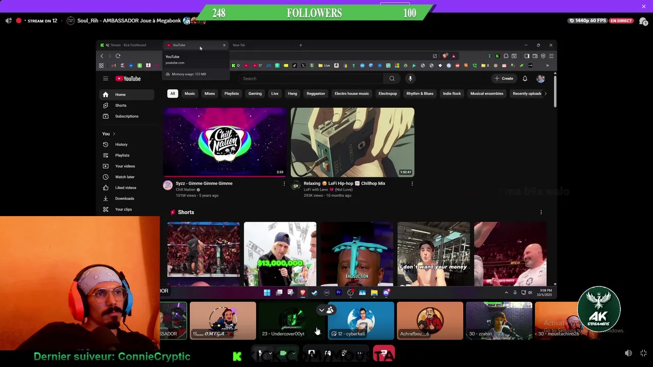Viewport: 653px width, 367px height.
Task: Select the All filter chip
Action: (x=172, y=94)
